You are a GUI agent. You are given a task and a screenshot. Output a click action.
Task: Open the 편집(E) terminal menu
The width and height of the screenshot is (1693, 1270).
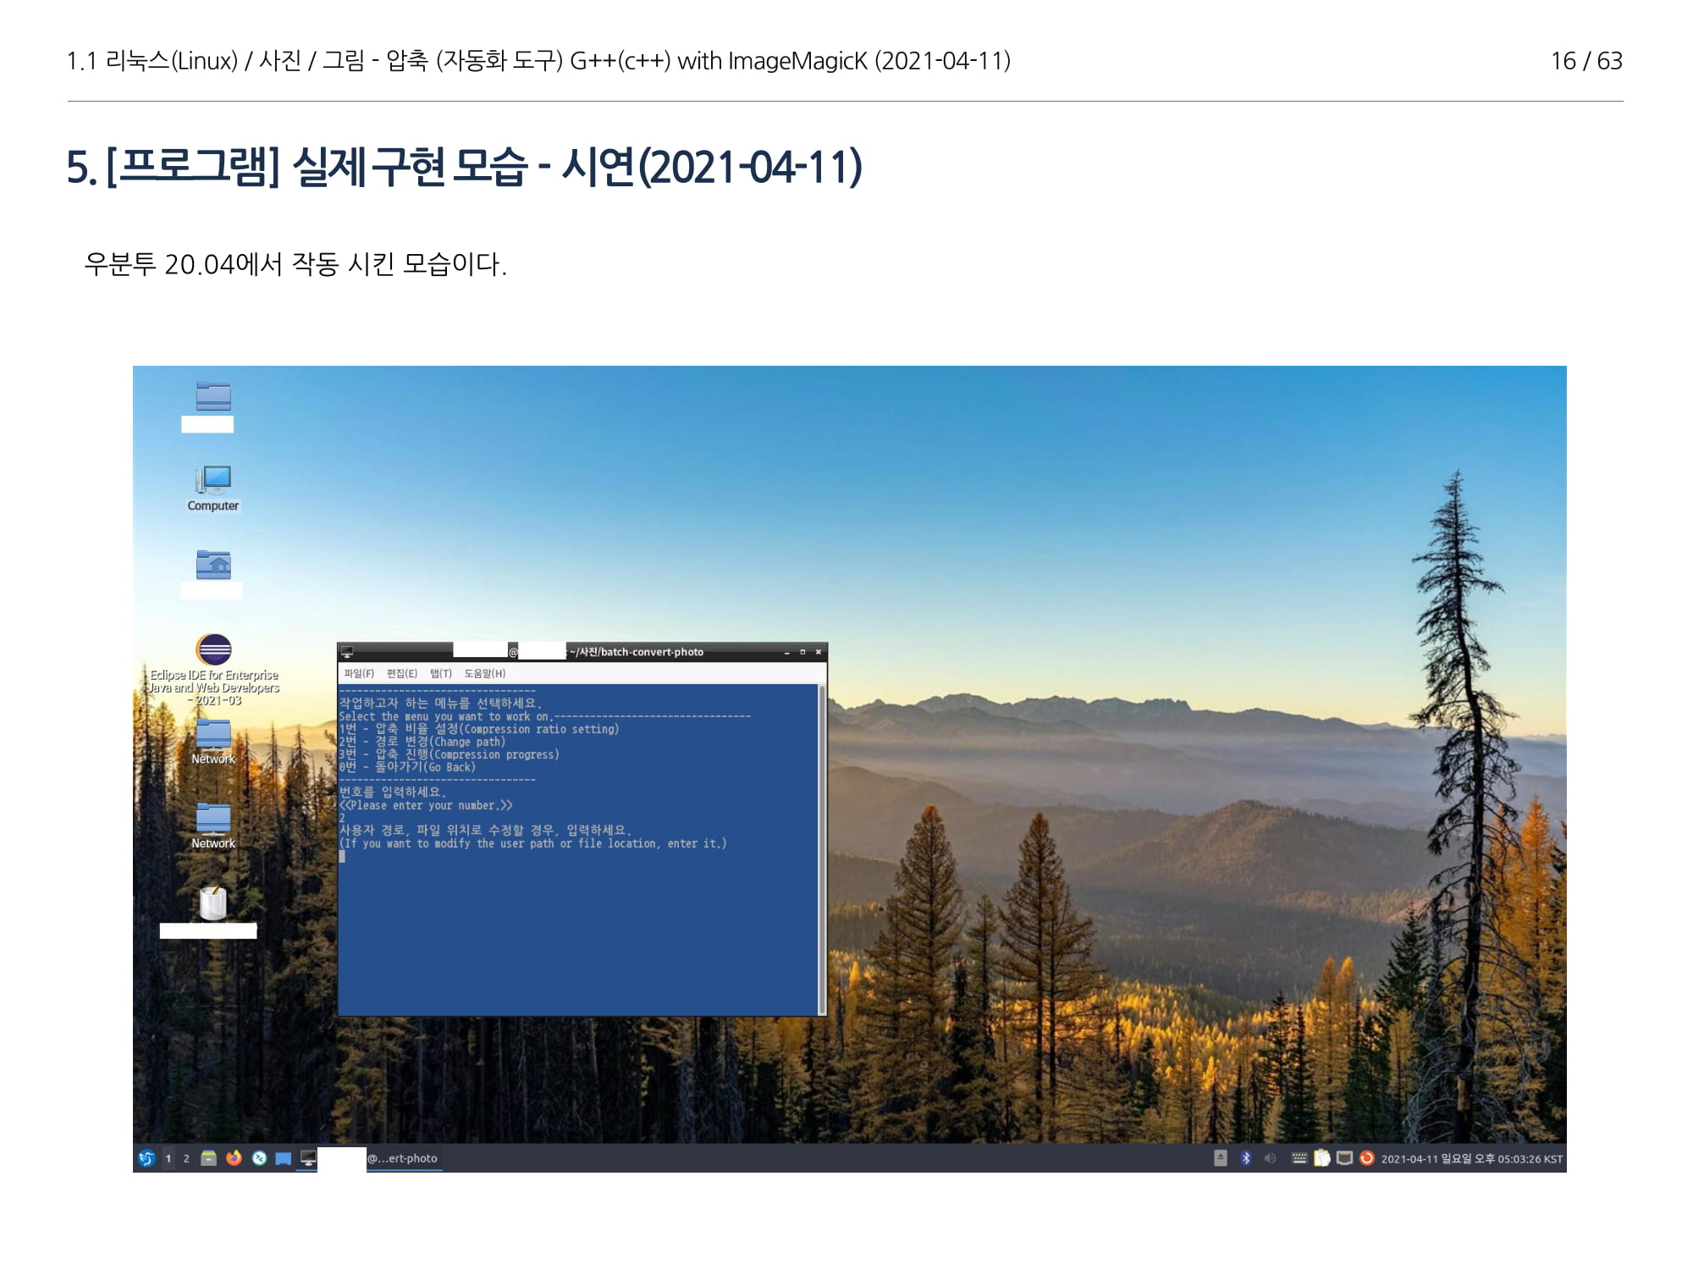click(x=402, y=674)
